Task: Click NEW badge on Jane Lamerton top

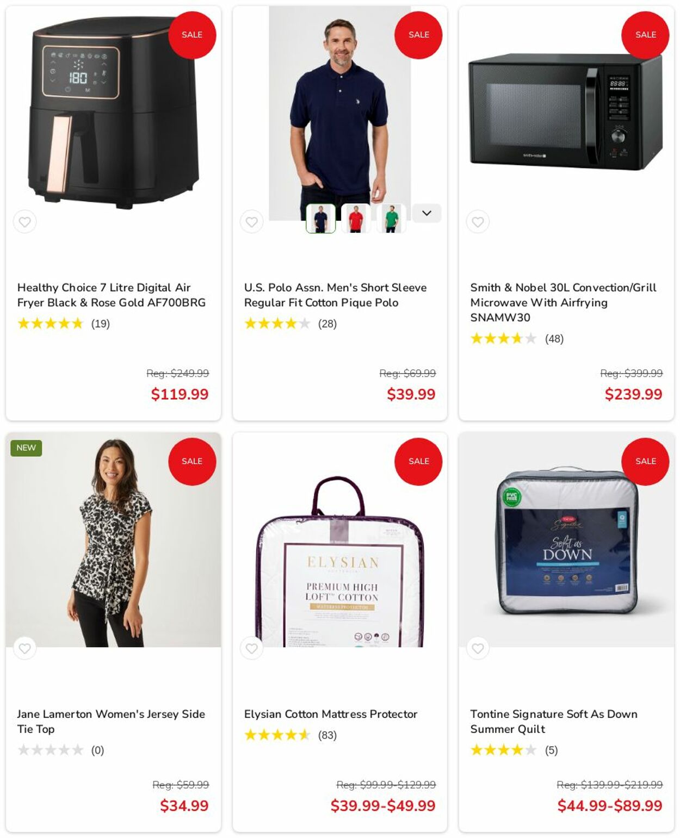Action: tap(26, 448)
